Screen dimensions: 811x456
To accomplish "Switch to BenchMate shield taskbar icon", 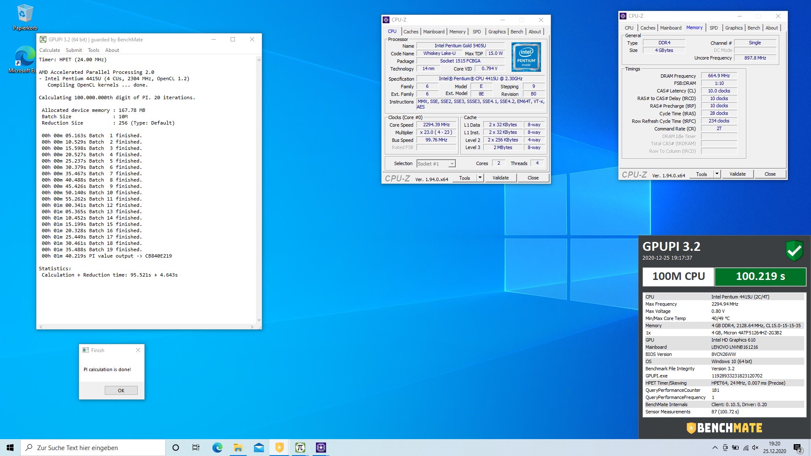I will coord(279,448).
